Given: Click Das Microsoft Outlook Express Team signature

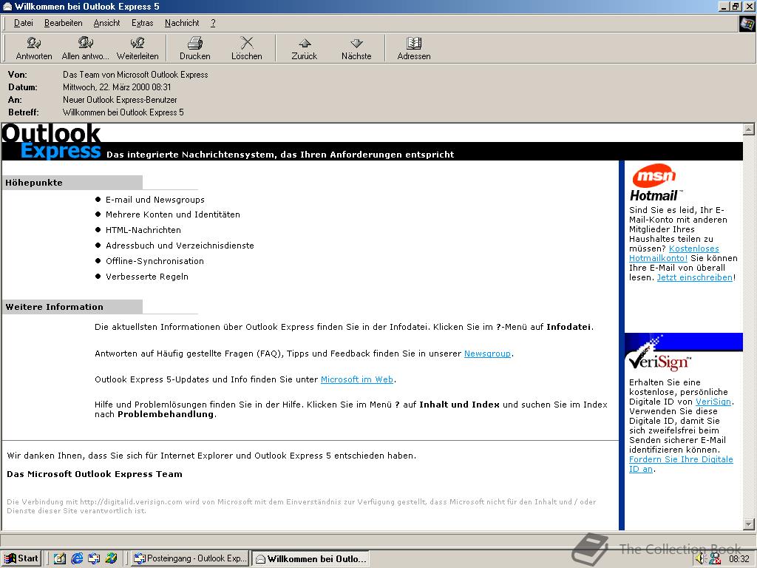Looking at the screenshot, I should coord(95,474).
